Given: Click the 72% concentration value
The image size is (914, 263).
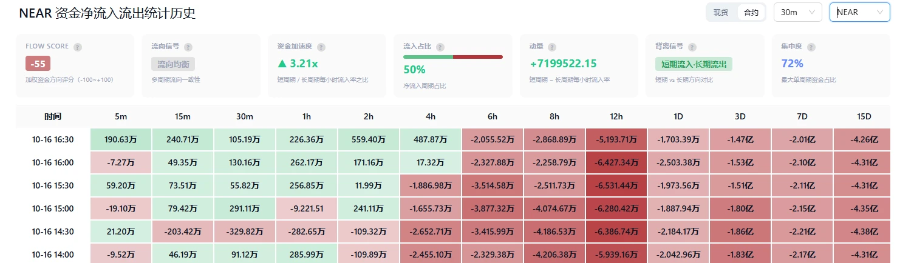Looking at the screenshot, I should (793, 64).
